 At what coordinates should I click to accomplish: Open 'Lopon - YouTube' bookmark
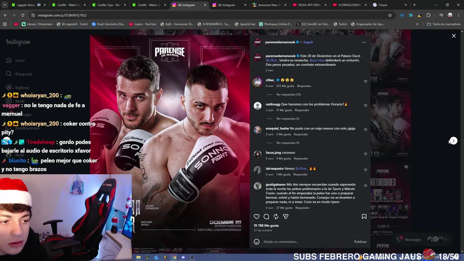[143, 24]
